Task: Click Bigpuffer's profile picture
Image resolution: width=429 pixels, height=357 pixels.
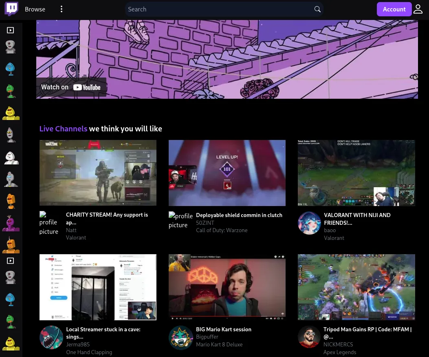Action: click(x=181, y=337)
